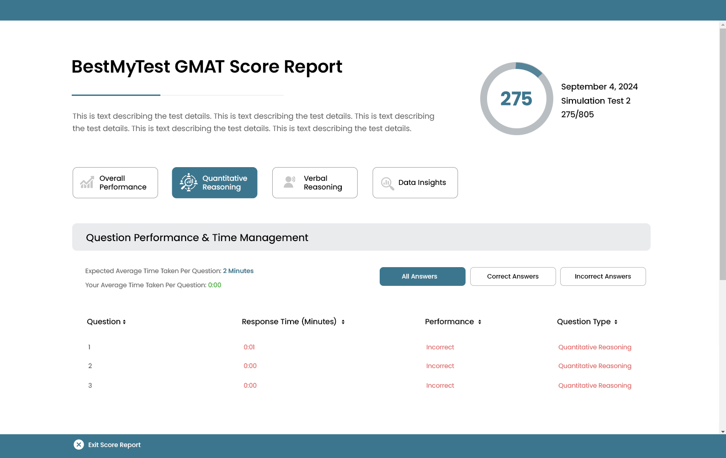Filter to Incorrect Answers
This screenshot has width=726, height=458.
(603, 276)
